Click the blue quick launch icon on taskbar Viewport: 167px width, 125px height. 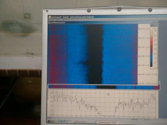[61, 121]
